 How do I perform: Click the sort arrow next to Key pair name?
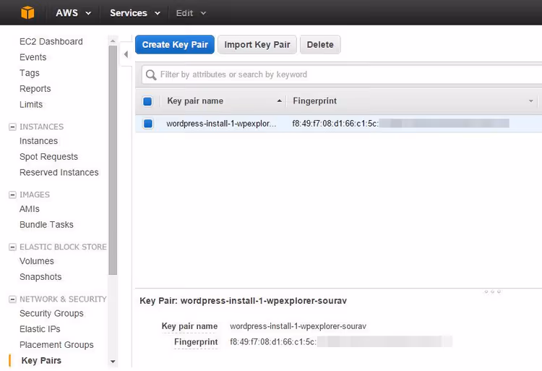tap(279, 101)
